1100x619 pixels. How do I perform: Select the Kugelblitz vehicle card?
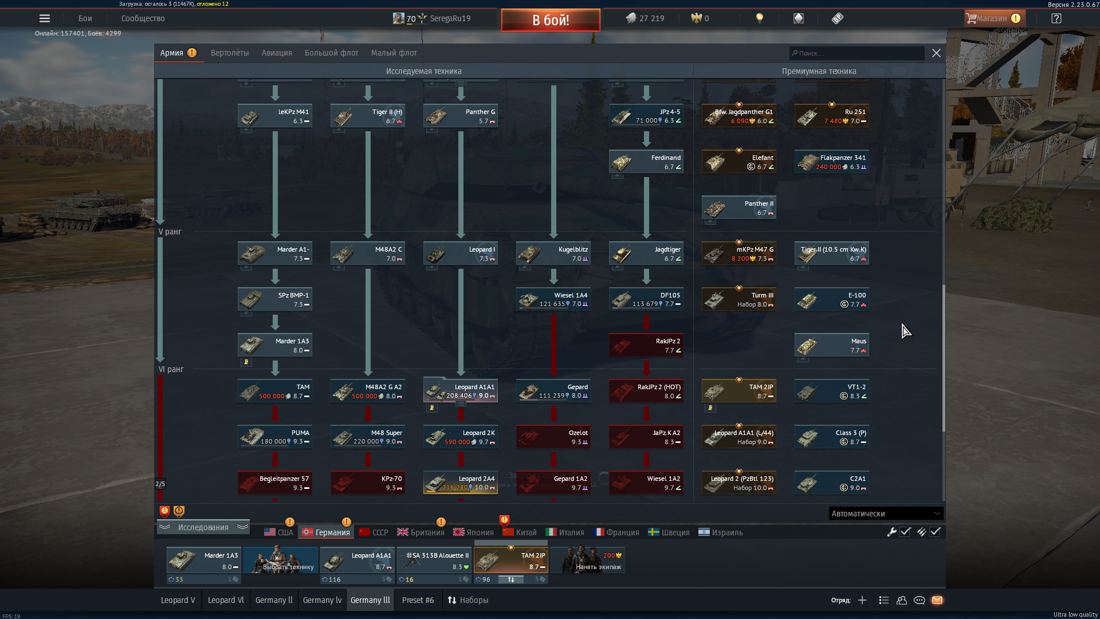point(553,253)
